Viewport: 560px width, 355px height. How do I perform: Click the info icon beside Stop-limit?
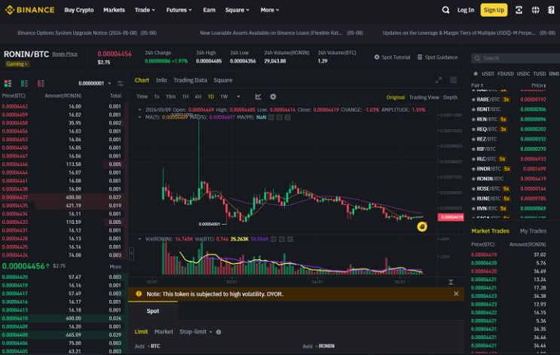tap(219, 332)
